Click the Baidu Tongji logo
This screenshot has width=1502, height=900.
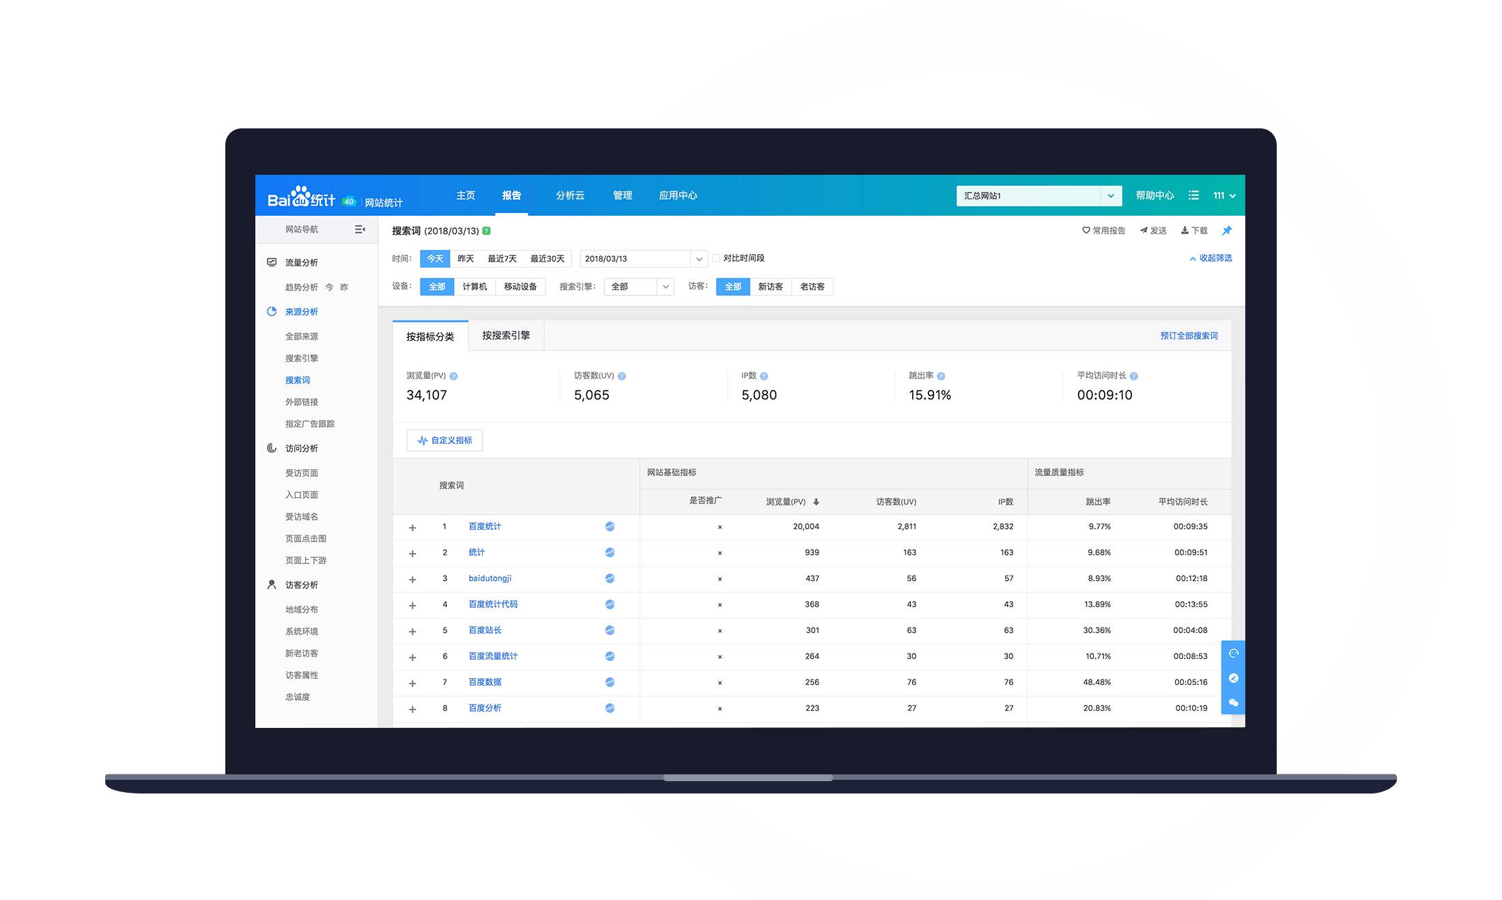coord(301,197)
